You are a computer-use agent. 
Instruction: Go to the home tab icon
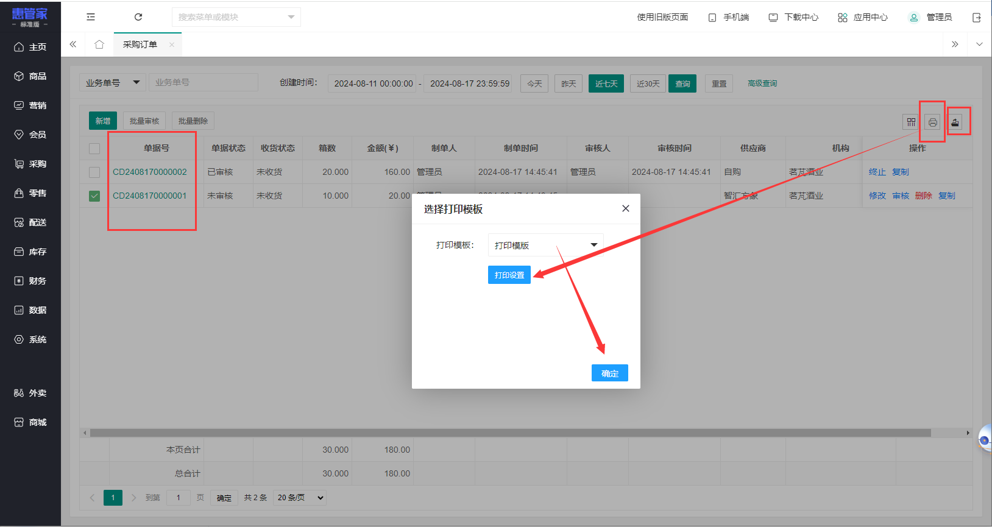tap(99, 44)
